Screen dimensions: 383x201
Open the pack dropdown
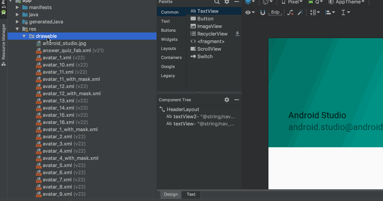315,12
